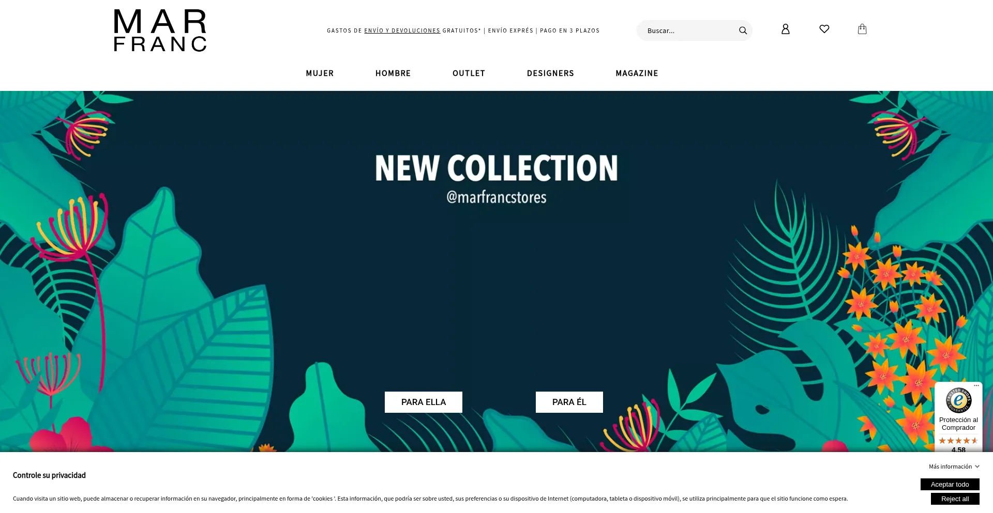The image size is (993, 513).
Task: Click the PARA ÉL button
Action: [x=569, y=402]
